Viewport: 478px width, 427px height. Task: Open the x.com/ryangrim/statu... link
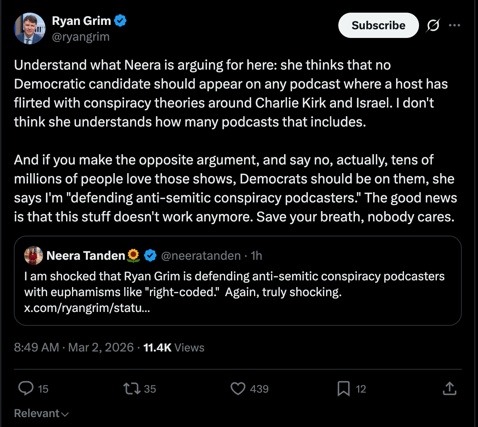coord(87,308)
